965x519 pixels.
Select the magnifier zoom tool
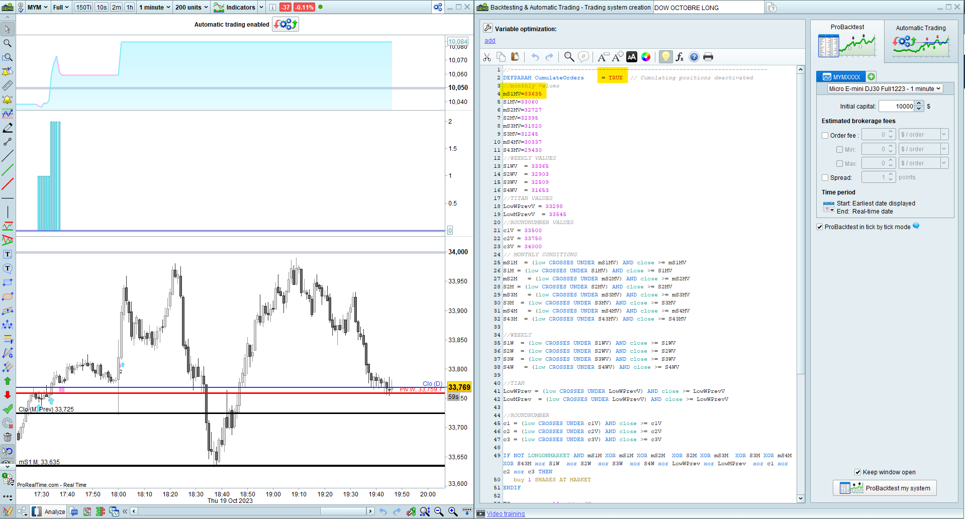point(8,43)
